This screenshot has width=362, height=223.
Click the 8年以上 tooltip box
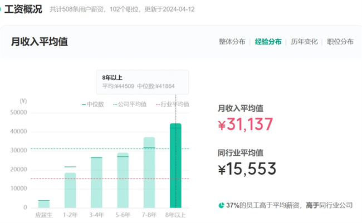(143, 82)
